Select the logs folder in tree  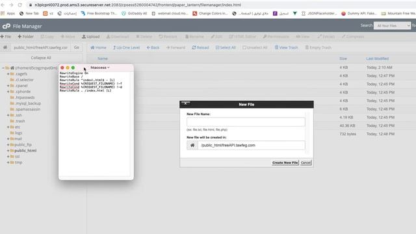click(x=18, y=133)
